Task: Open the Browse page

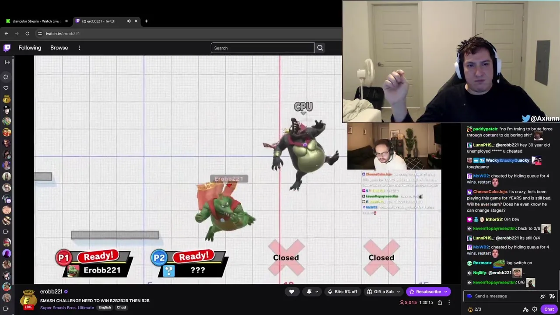Action: (59, 48)
